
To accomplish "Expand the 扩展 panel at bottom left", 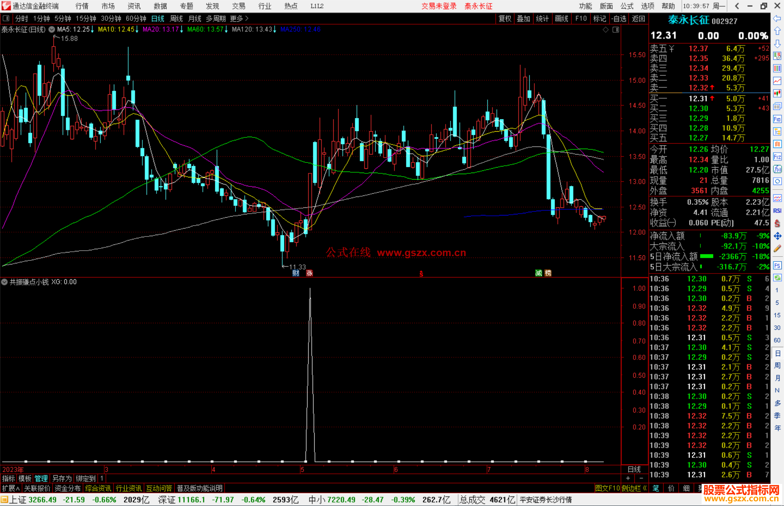I will click(x=11, y=488).
